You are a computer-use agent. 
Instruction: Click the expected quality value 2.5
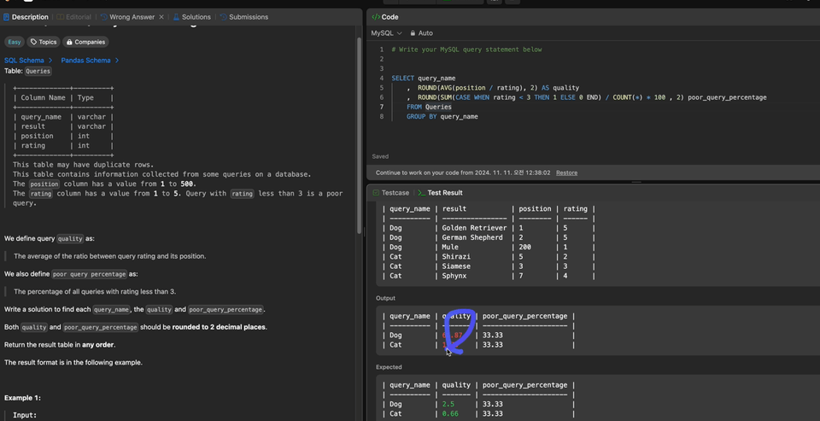tap(448, 404)
